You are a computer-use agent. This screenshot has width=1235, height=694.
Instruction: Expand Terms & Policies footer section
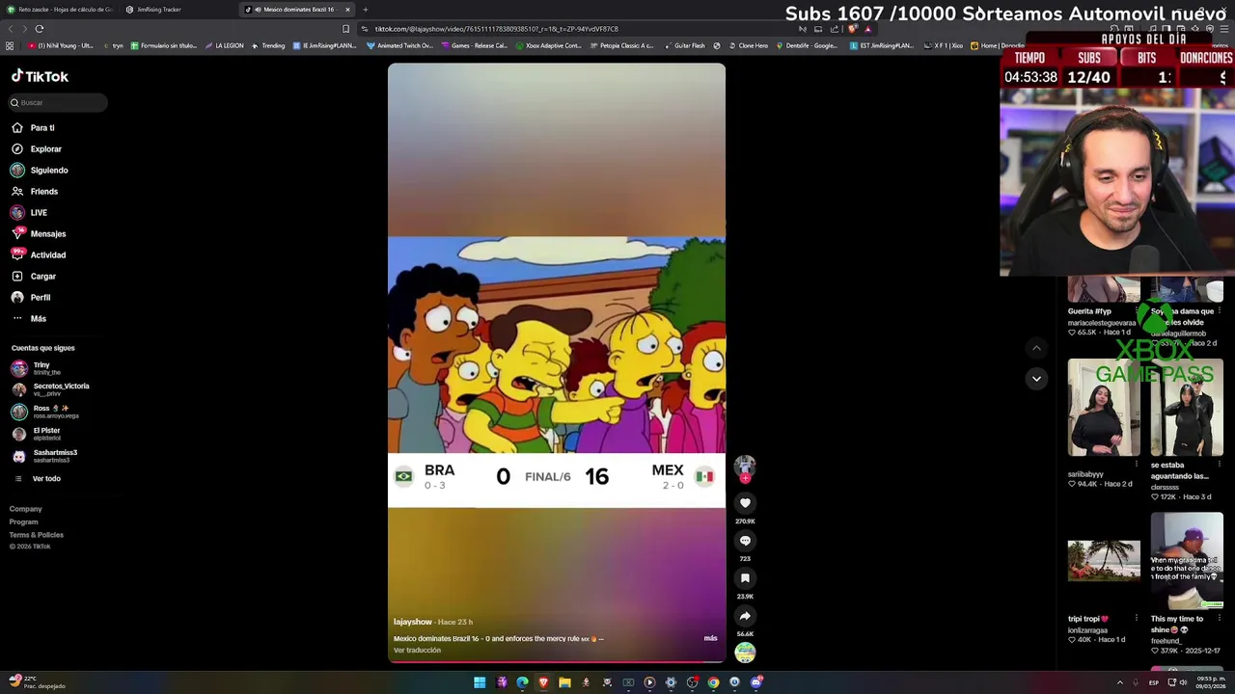point(36,535)
